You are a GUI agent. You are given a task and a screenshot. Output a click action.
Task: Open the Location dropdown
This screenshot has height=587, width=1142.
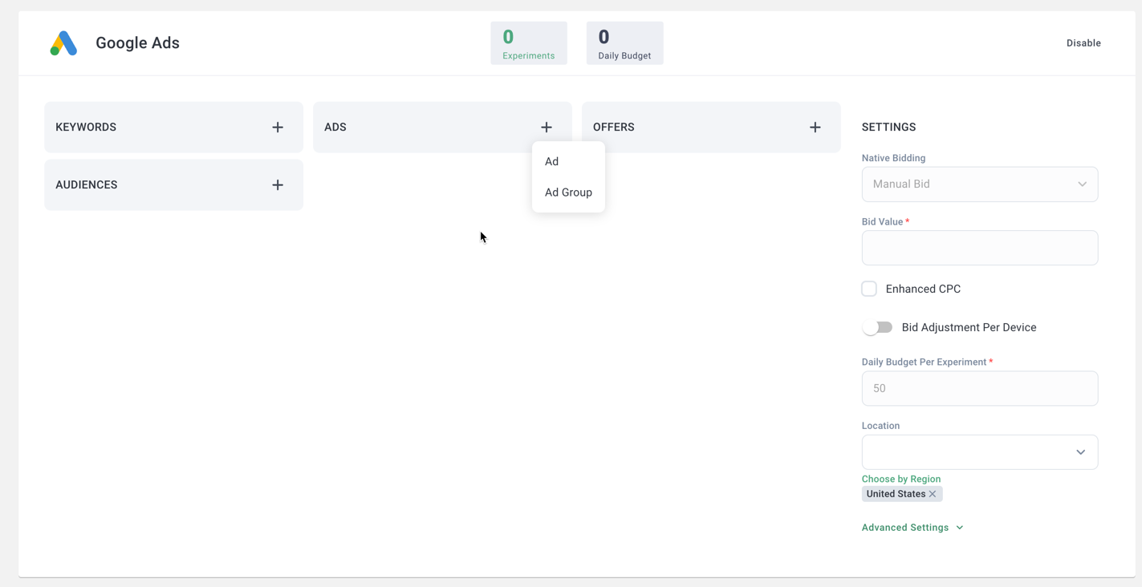coord(979,452)
